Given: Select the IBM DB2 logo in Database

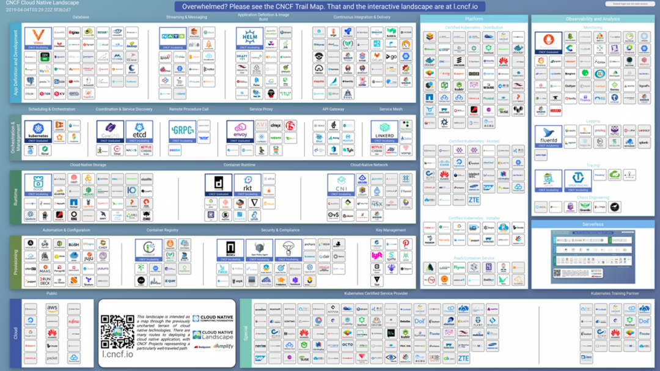Looking at the screenshot, I should (45, 56).
